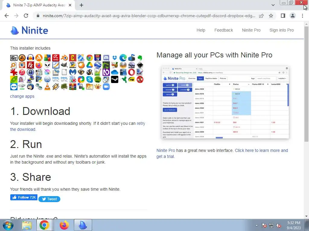The width and height of the screenshot is (309, 231).
Task: Click the Evernote elephant icon
Action: click(x=140, y=58)
